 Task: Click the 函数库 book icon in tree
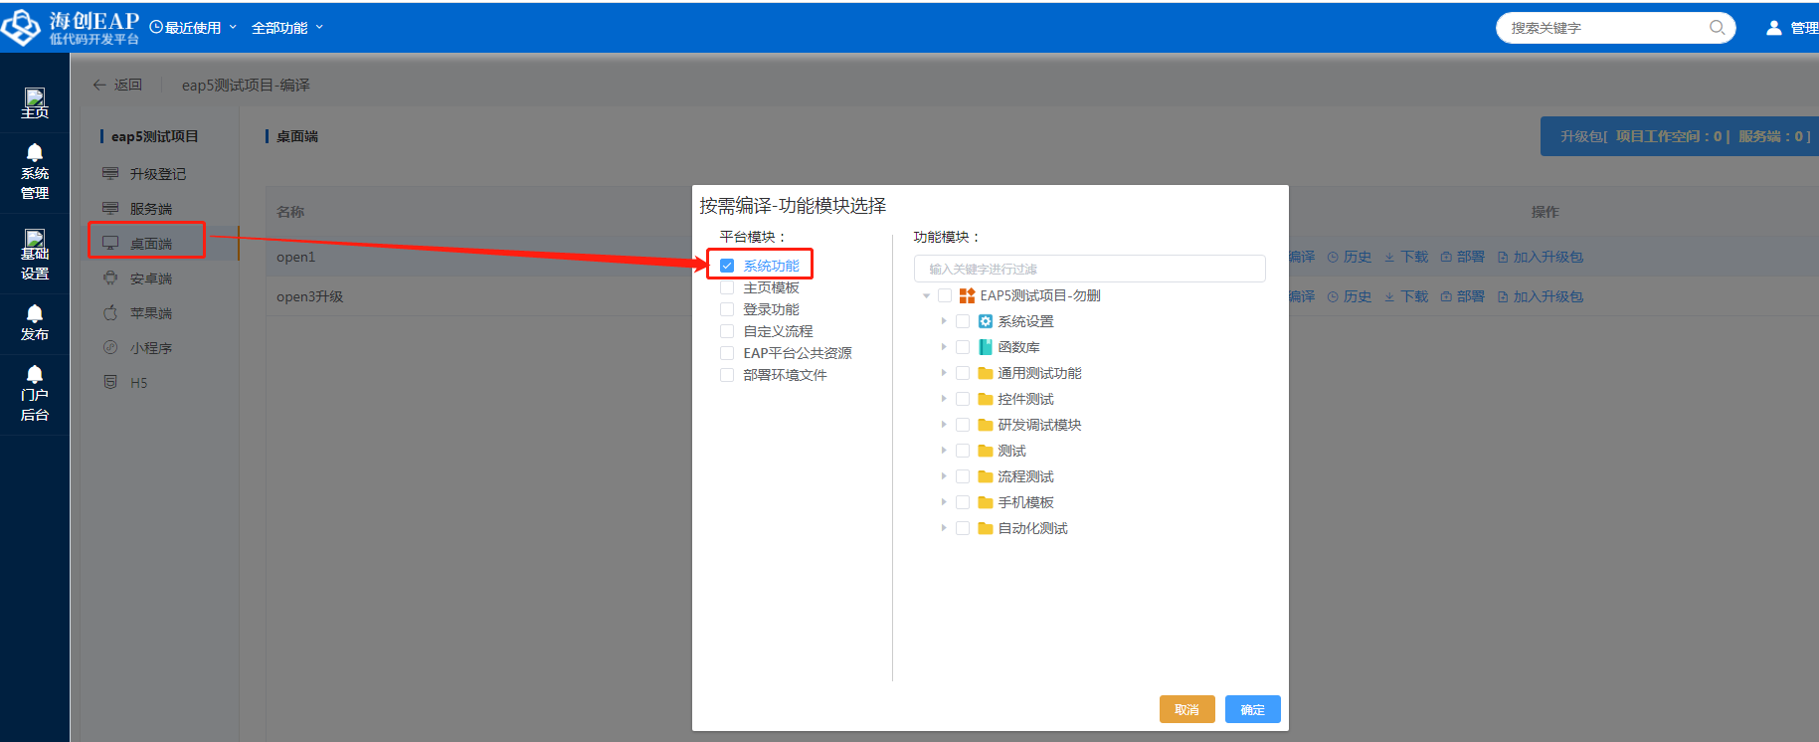tap(986, 347)
